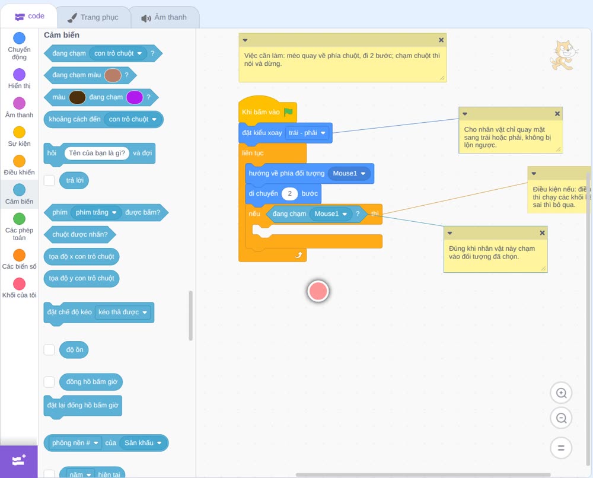
Task: Select the Điều khiển category circle
Action: pos(20,161)
